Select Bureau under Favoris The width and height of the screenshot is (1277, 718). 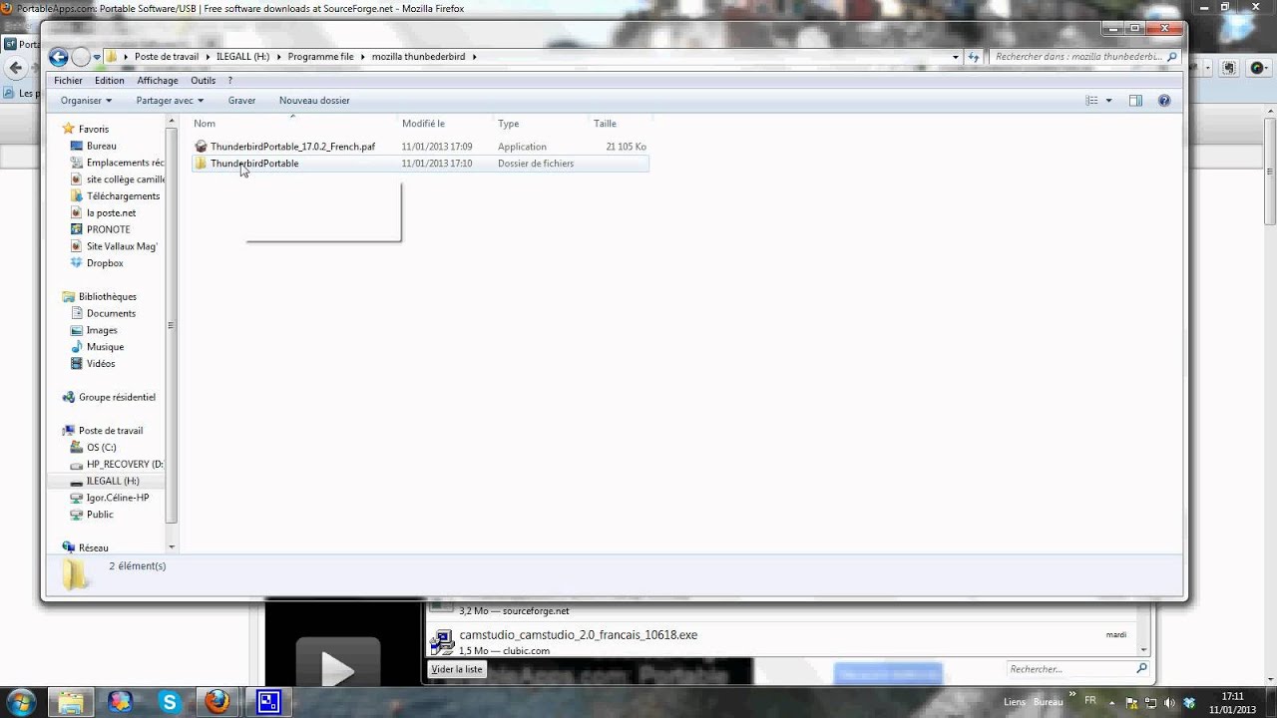coord(102,146)
